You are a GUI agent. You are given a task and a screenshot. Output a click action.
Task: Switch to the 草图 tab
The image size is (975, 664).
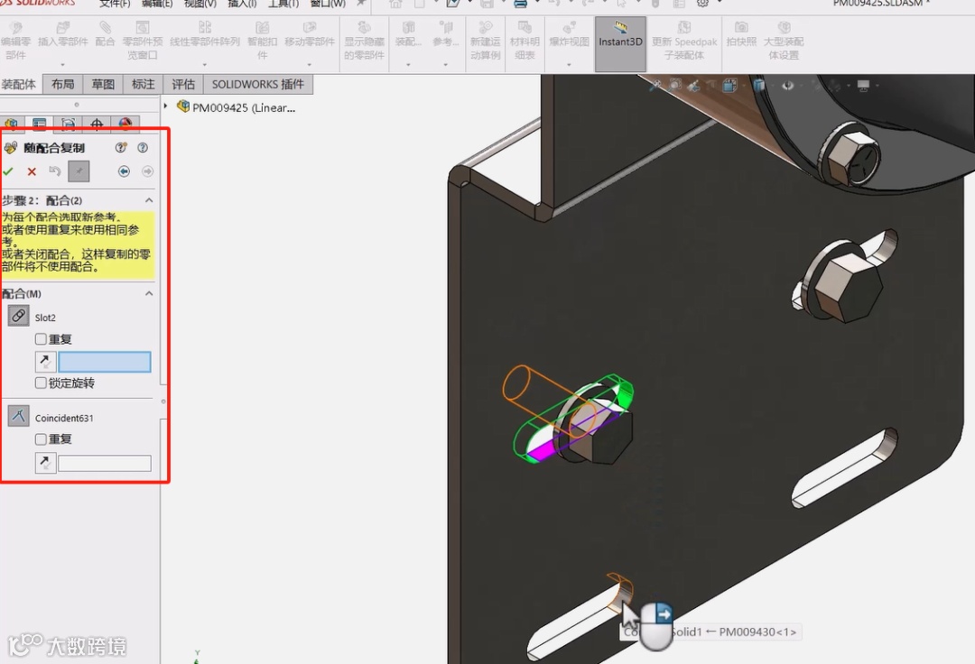[103, 85]
